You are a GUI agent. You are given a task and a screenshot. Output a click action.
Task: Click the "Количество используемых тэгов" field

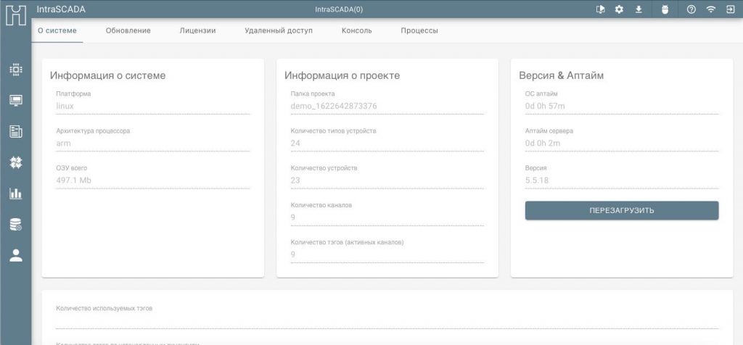coord(387,316)
